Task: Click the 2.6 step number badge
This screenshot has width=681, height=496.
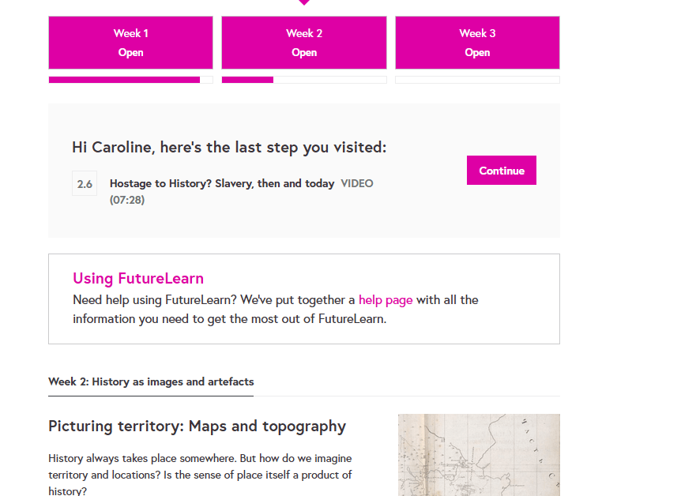Action: 85,184
